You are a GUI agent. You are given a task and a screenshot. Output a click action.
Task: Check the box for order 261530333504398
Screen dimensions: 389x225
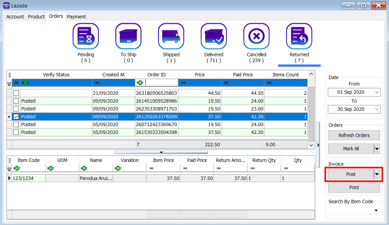[x=16, y=132]
